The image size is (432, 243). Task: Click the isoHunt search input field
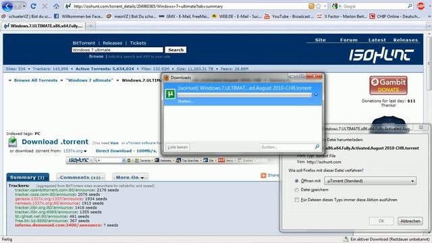(117, 50)
